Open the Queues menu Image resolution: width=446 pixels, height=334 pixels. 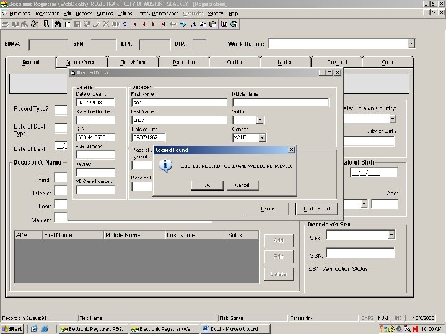tap(105, 14)
